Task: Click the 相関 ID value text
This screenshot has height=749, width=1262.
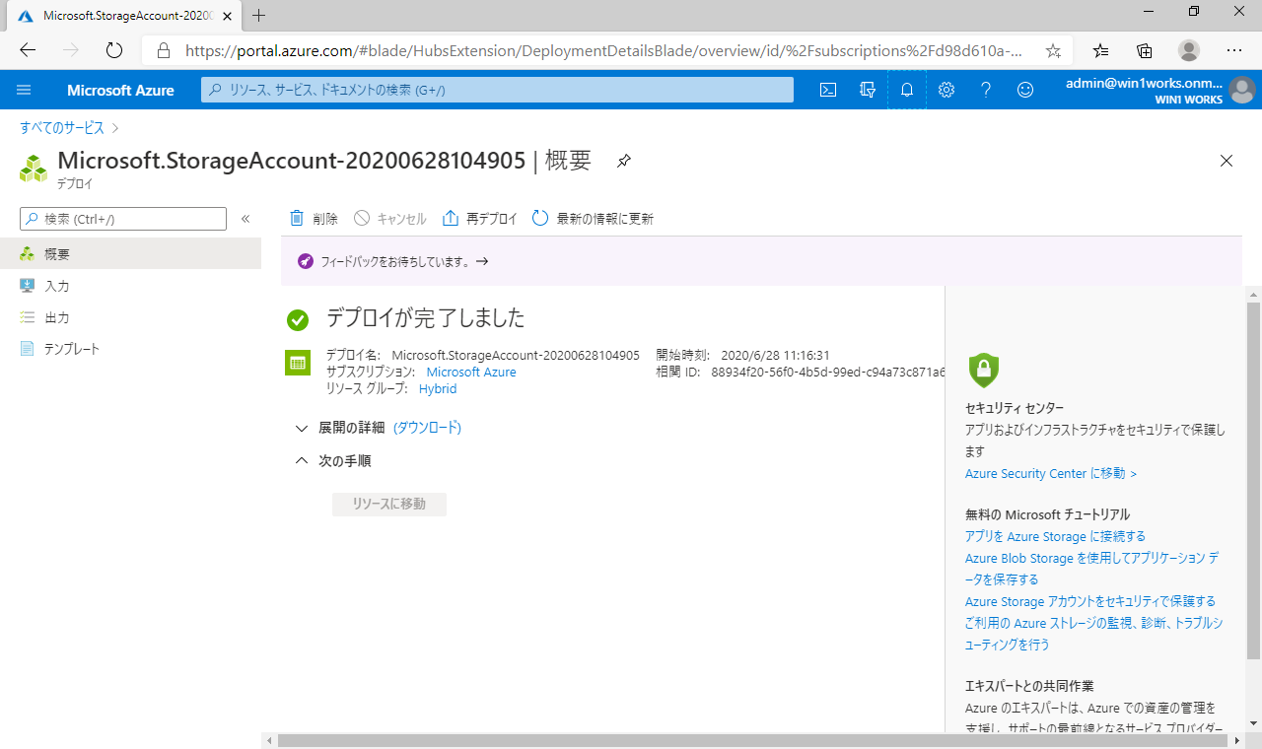Action: tap(828, 372)
